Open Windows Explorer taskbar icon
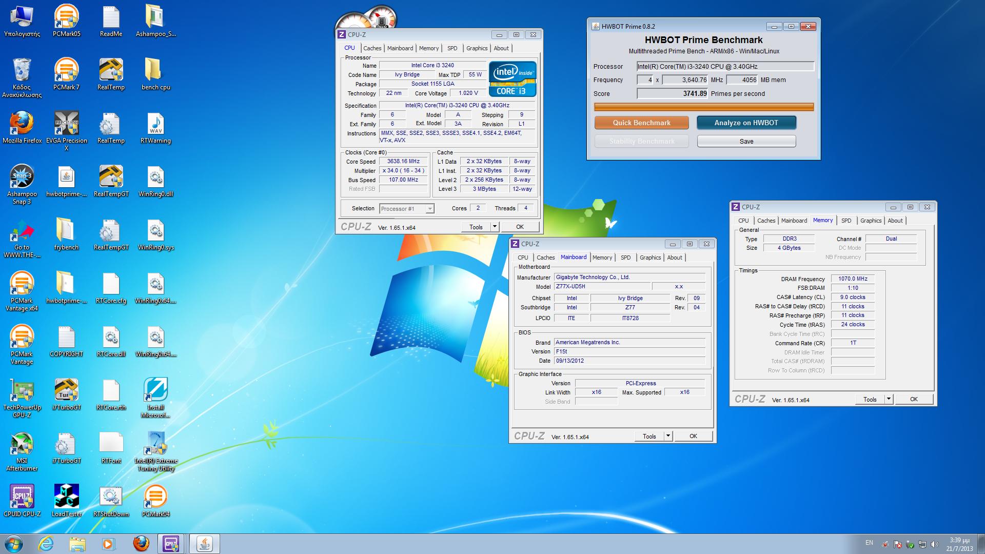 coord(77,543)
